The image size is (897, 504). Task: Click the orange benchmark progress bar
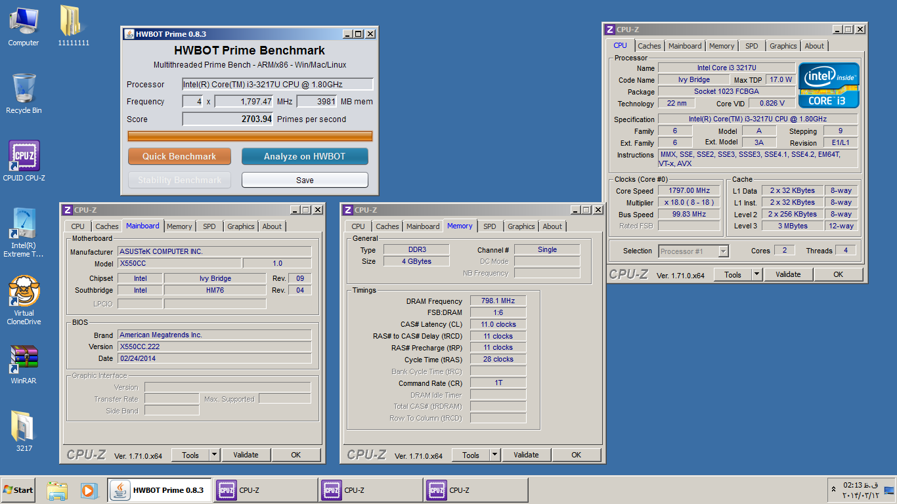pos(250,136)
